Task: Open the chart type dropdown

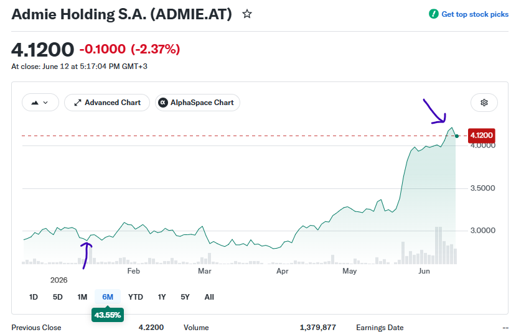Action: pos(40,103)
